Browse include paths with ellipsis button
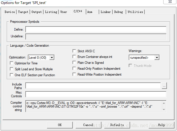This screenshot has height=131, width=177. 164,85
